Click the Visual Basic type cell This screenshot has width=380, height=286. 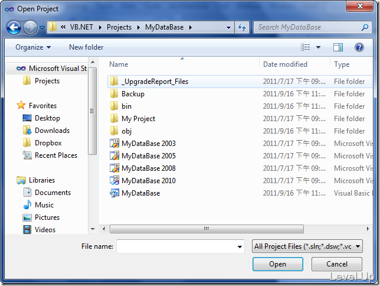[x=353, y=193]
